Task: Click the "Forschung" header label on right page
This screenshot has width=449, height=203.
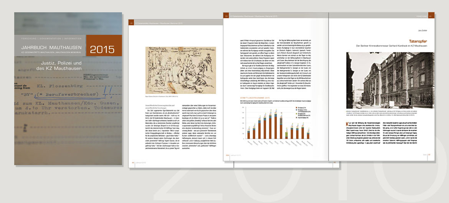Action: [422, 16]
